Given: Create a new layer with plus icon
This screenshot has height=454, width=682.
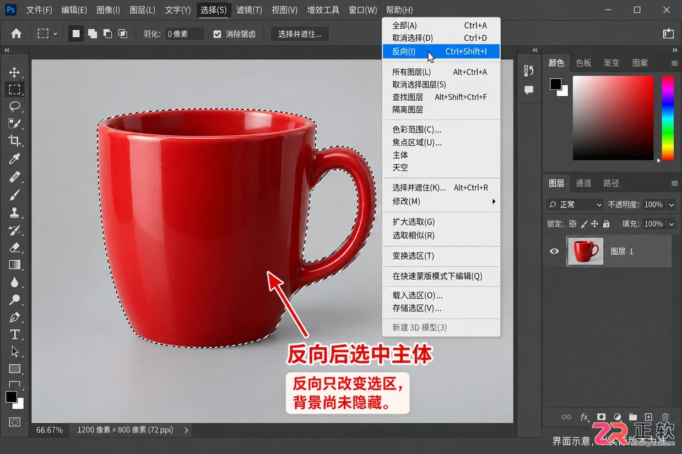Looking at the screenshot, I should 648,417.
